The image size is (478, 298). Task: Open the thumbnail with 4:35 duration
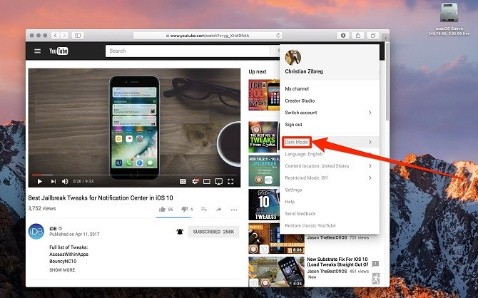pyautogui.click(x=277, y=272)
